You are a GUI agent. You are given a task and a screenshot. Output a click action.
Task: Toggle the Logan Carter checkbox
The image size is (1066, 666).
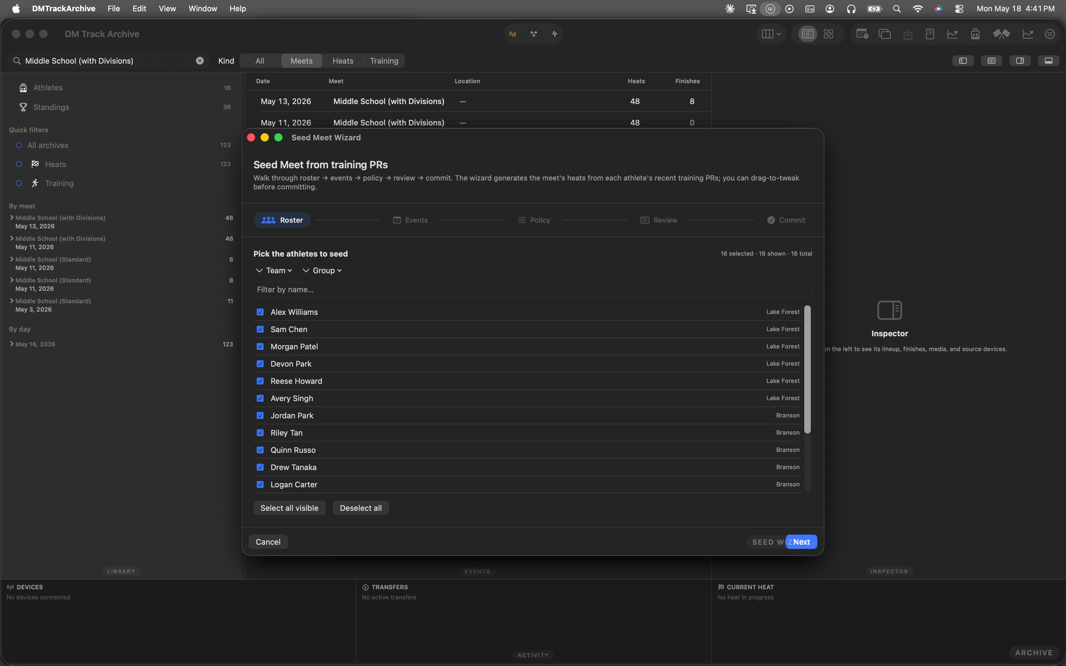(x=260, y=485)
